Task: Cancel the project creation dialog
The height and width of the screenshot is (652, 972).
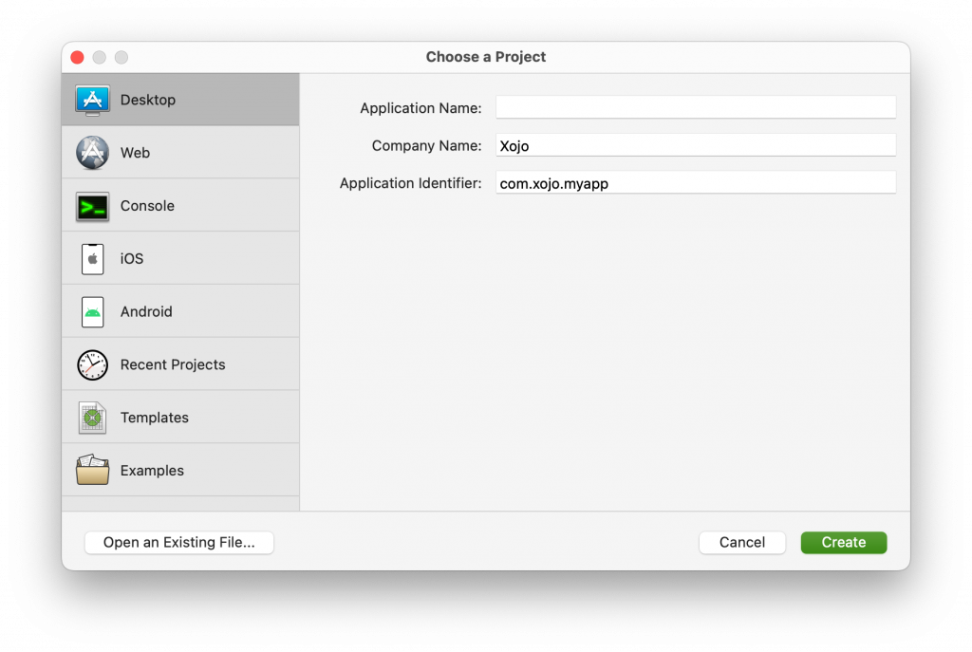Action: [x=741, y=542]
